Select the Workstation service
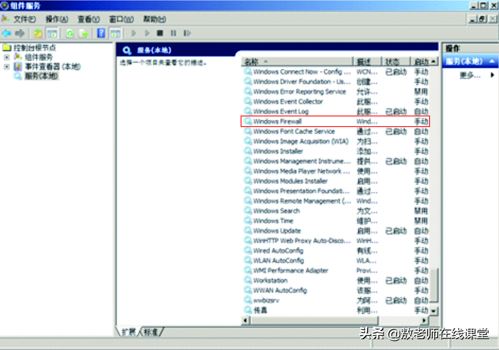Screen dimensions: 499x350 pos(335,280)
